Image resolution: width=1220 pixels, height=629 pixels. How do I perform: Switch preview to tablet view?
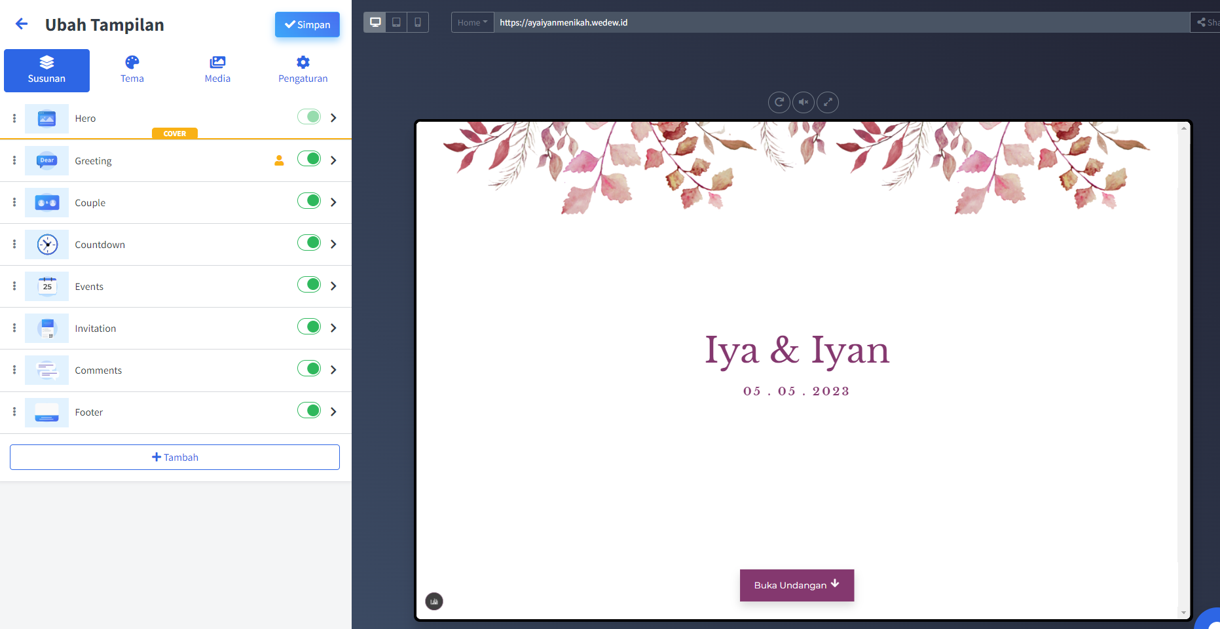point(396,22)
